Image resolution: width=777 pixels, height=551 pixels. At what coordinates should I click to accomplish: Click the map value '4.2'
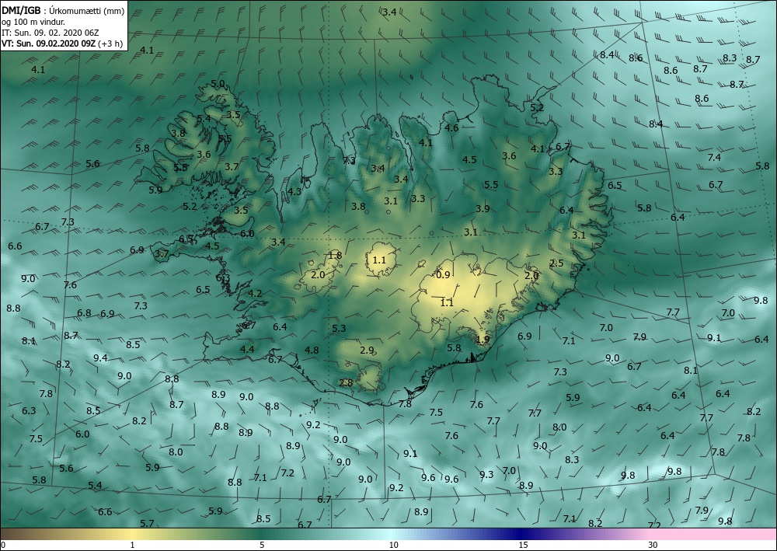coord(255,294)
